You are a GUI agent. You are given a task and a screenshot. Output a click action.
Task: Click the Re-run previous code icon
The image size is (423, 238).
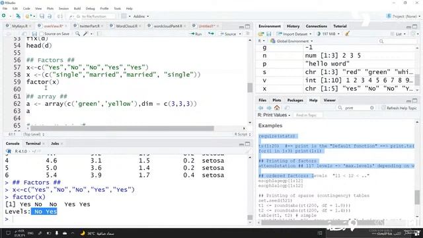[211, 34]
